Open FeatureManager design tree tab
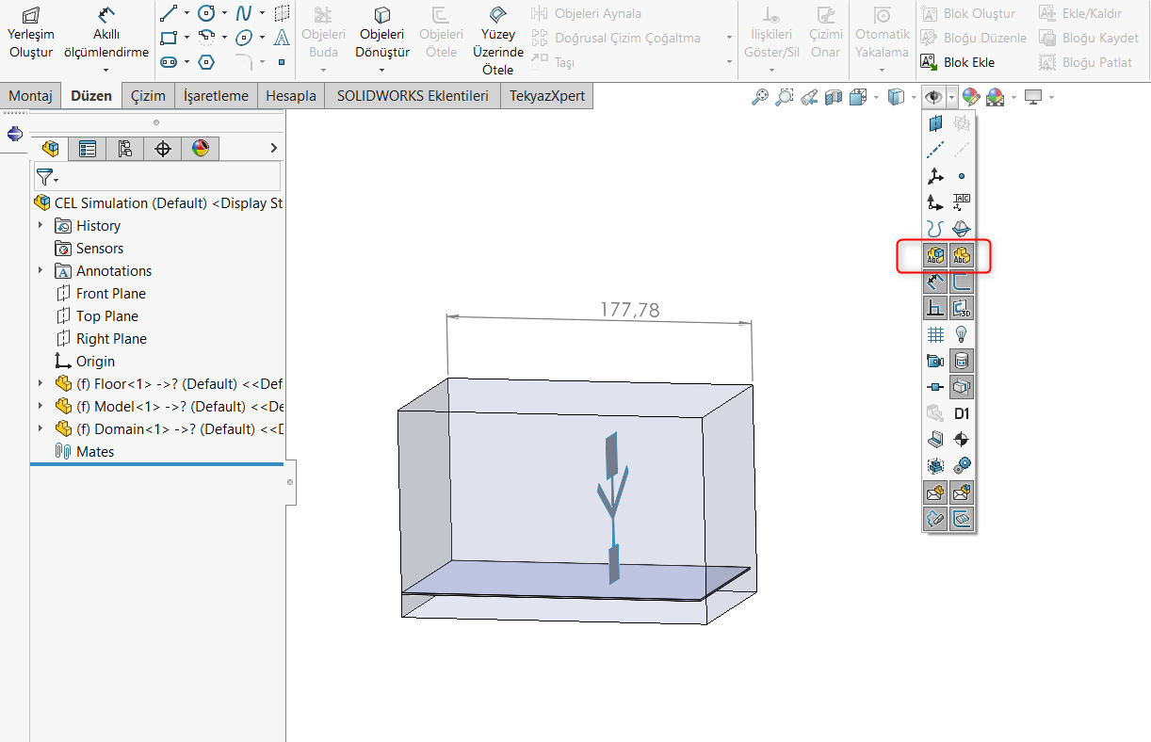1151x742 pixels. (51, 148)
